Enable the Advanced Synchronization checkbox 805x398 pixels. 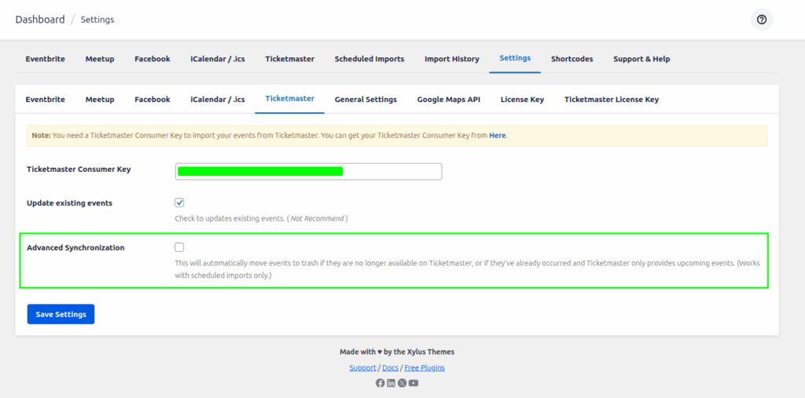pyautogui.click(x=179, y=247)
